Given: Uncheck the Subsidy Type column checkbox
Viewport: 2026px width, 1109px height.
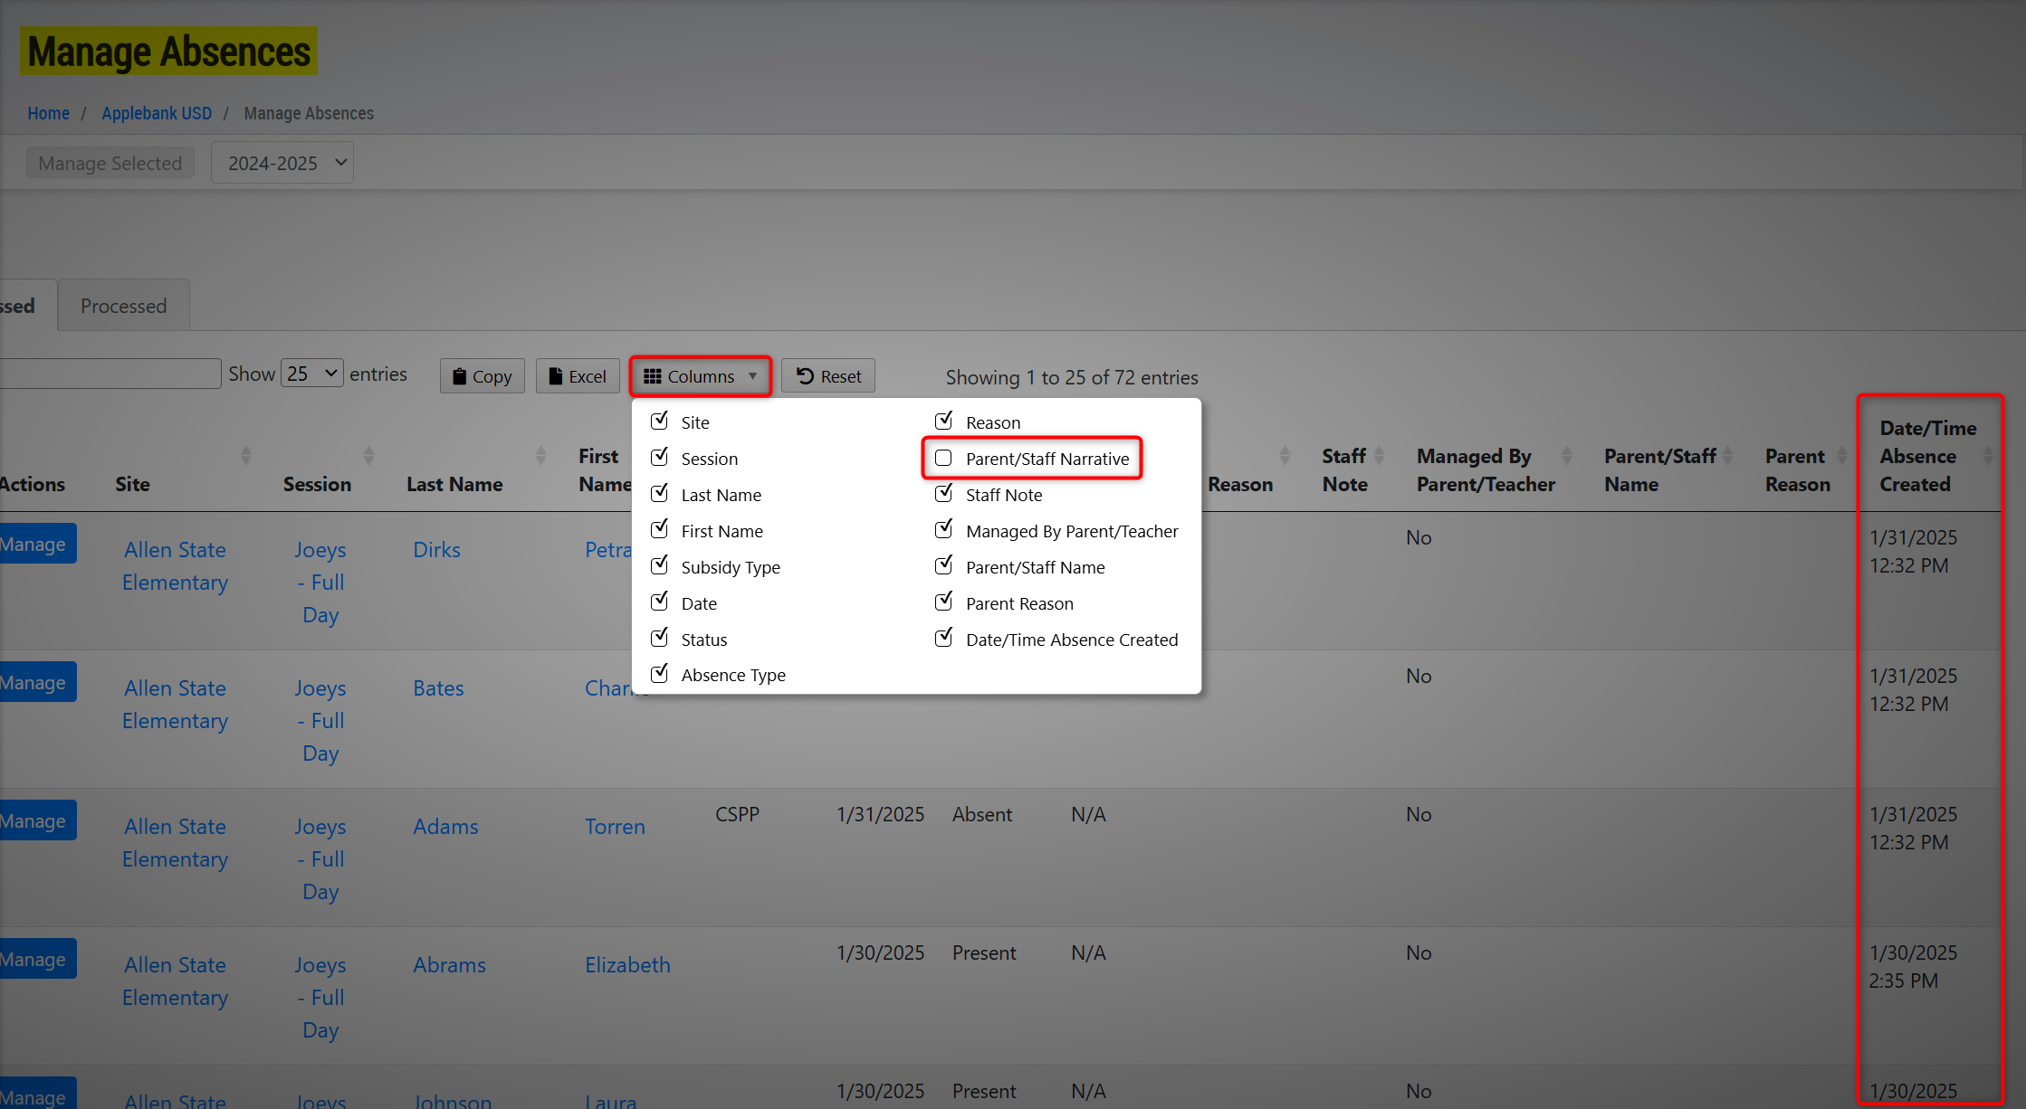Looking at the screenshot, I should (660, 566).
